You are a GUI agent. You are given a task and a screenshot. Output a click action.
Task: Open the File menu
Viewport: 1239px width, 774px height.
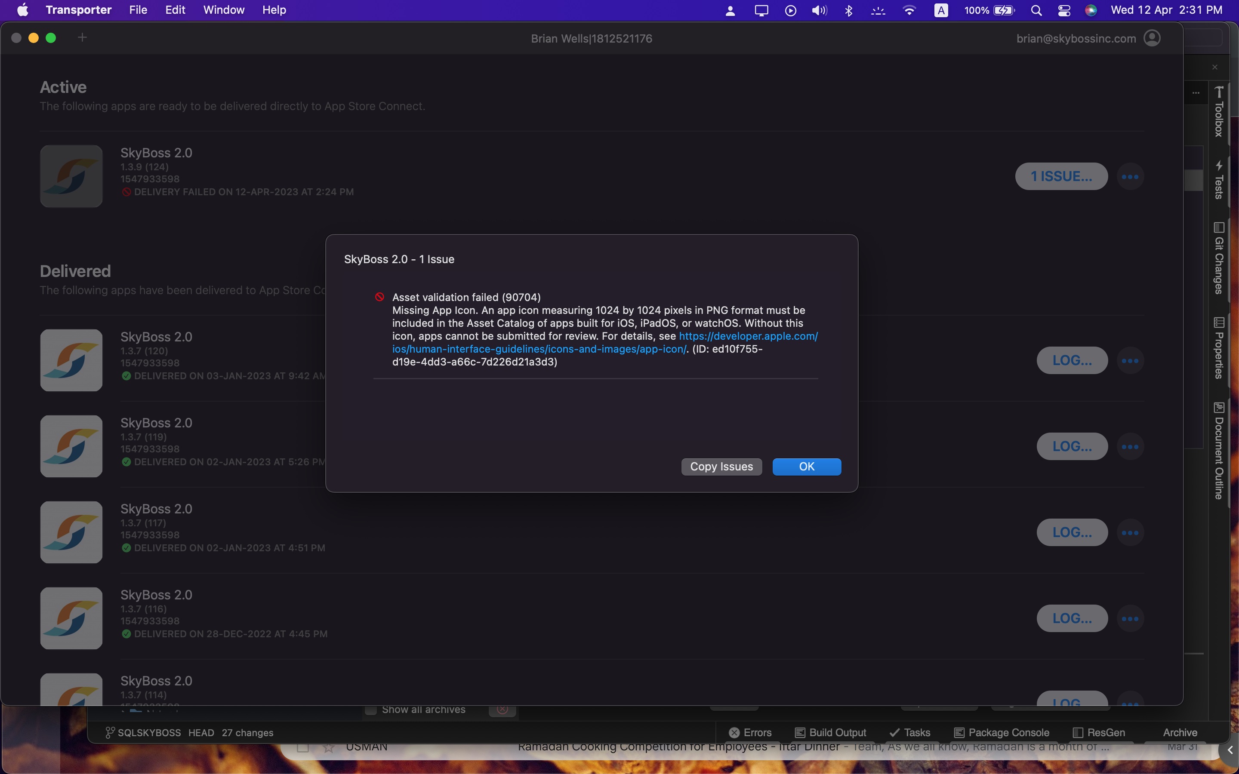[138, 10]
